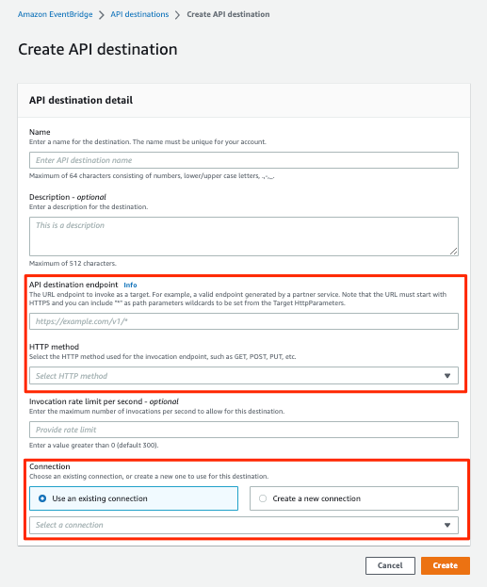487x587 pixels.
Task: Go to API destinations breadcrumb
Action: [x=139, y=14]
